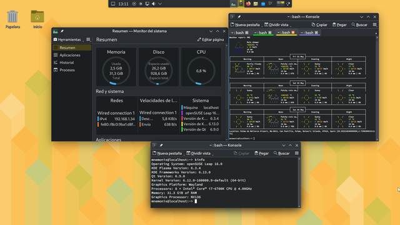Click Copiar in the upper Konsole toolbar

tap(319, 25)
